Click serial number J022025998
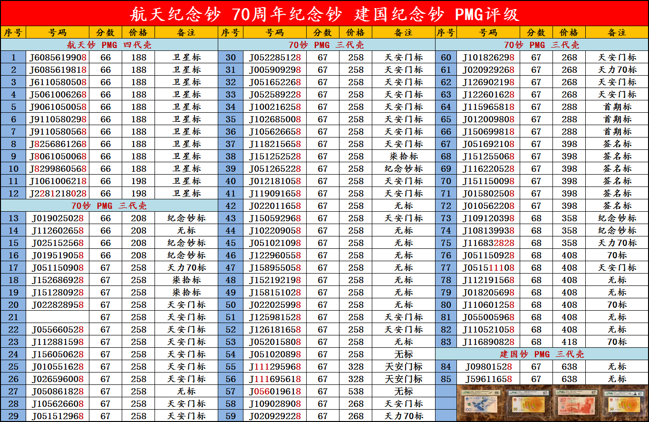The height and width of the screenshot is (422, 649). coord(275,304)
